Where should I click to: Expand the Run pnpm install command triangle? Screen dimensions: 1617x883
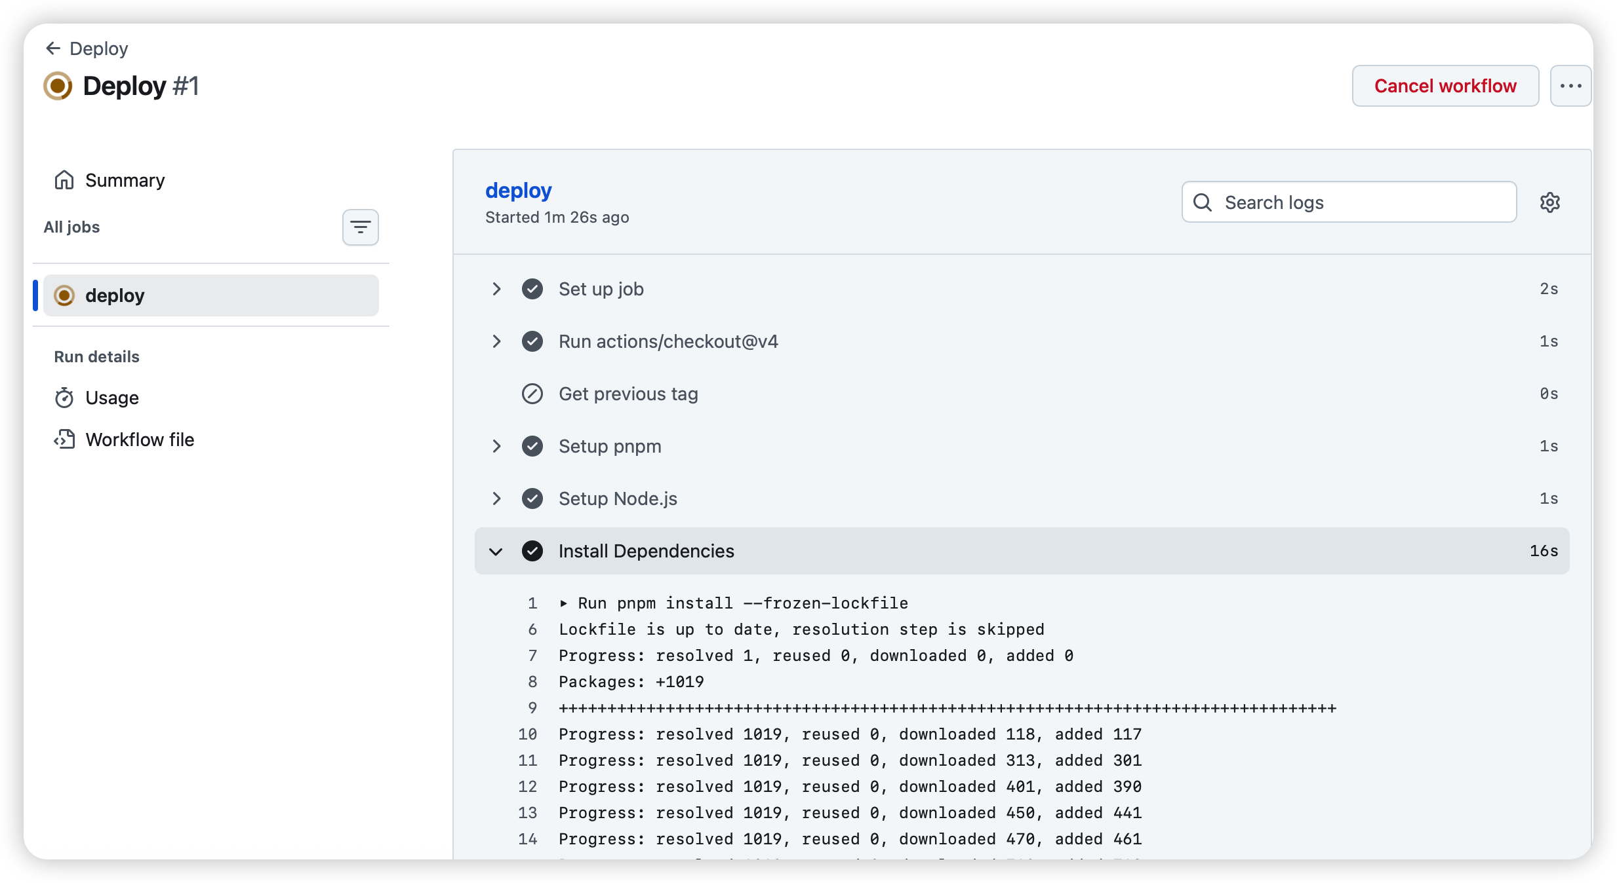pyautogui.click(x=563, y=603)
